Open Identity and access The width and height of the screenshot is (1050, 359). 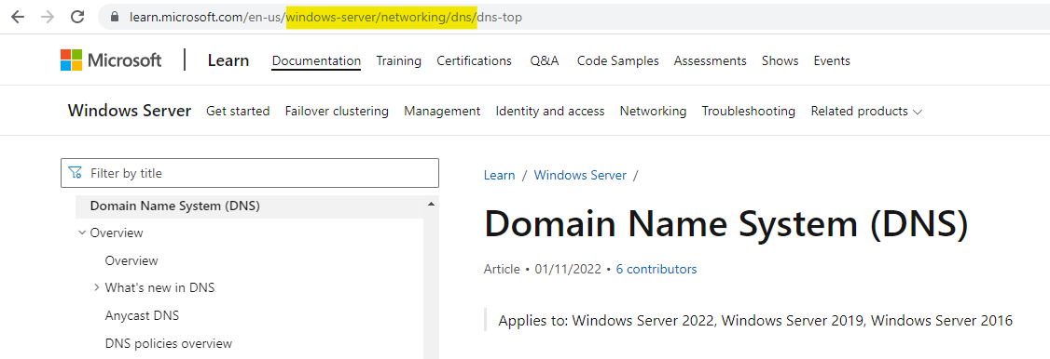coord(550,112)
